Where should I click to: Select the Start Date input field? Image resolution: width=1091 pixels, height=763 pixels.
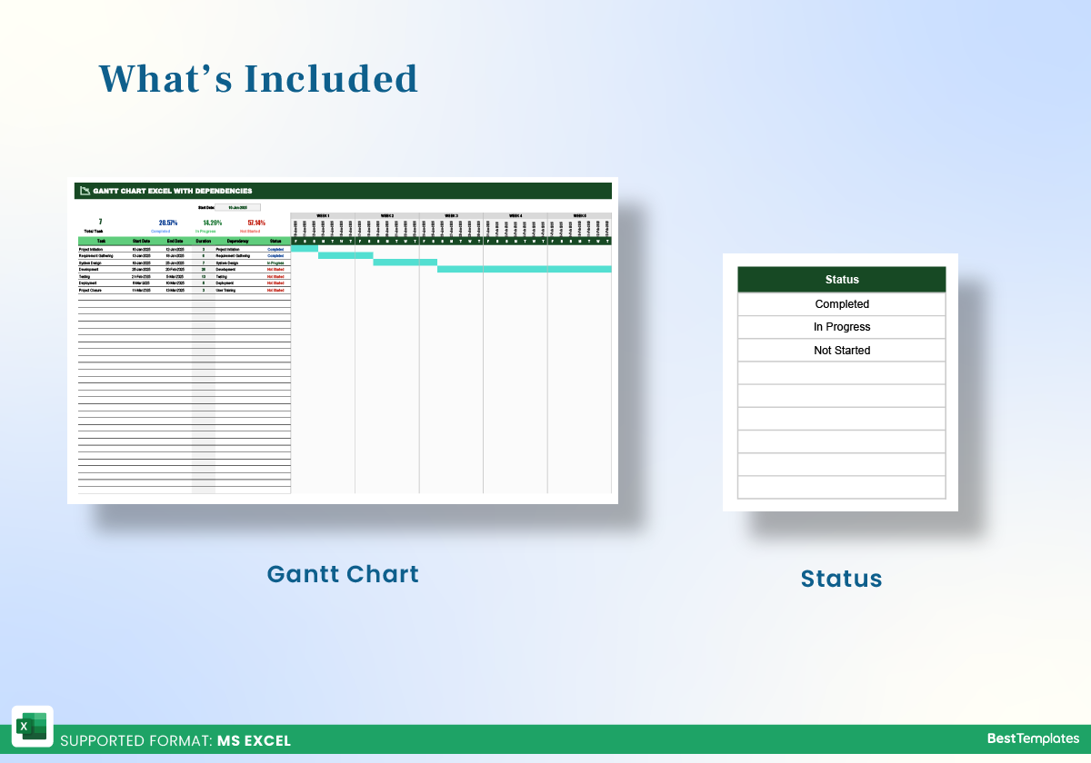click(238, 208)
